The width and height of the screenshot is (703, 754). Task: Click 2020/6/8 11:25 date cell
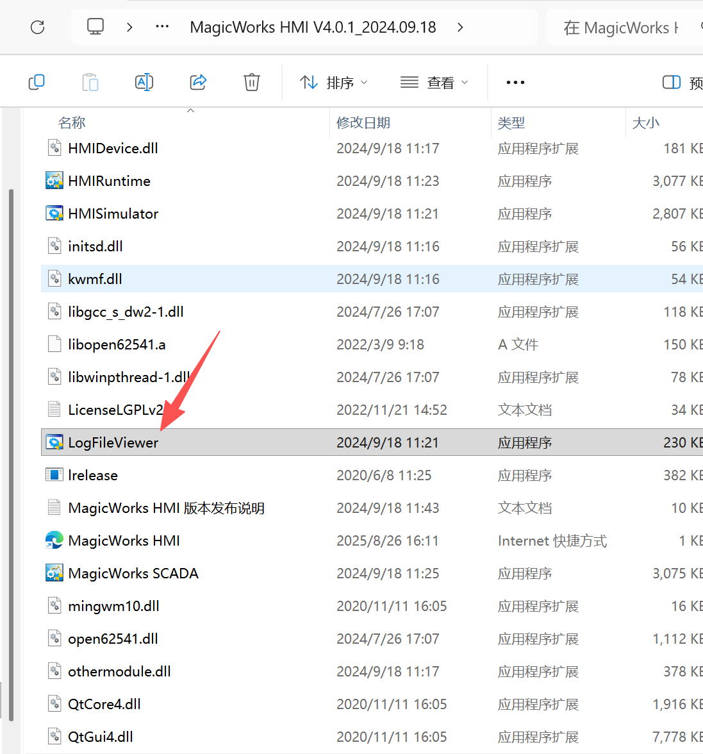(x=384, y=475)
